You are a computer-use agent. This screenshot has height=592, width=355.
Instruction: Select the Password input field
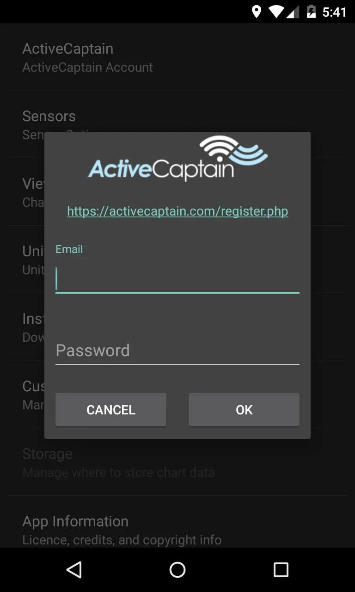[x=177, y=351]
